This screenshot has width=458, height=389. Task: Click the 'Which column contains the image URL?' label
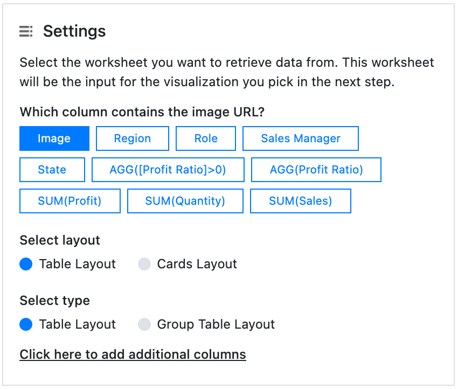point(142,112)
